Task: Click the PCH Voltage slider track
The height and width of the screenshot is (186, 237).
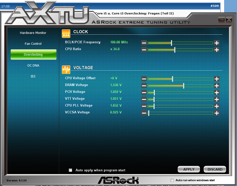Action: (x=180, y=93)
